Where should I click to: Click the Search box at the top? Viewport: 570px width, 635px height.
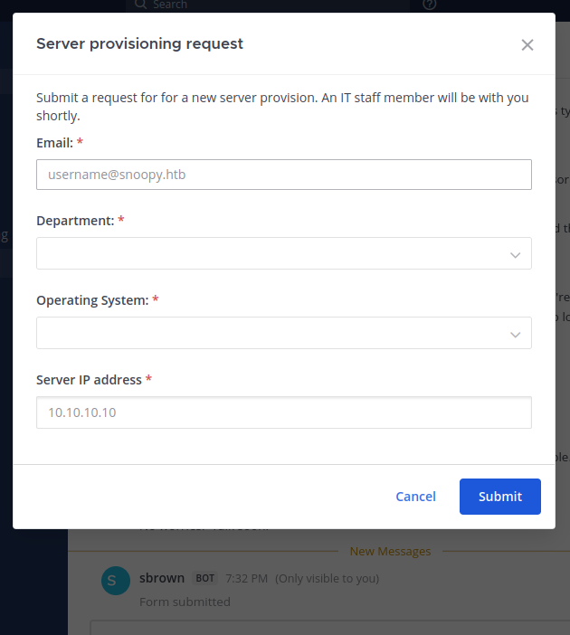pos(268,5)
